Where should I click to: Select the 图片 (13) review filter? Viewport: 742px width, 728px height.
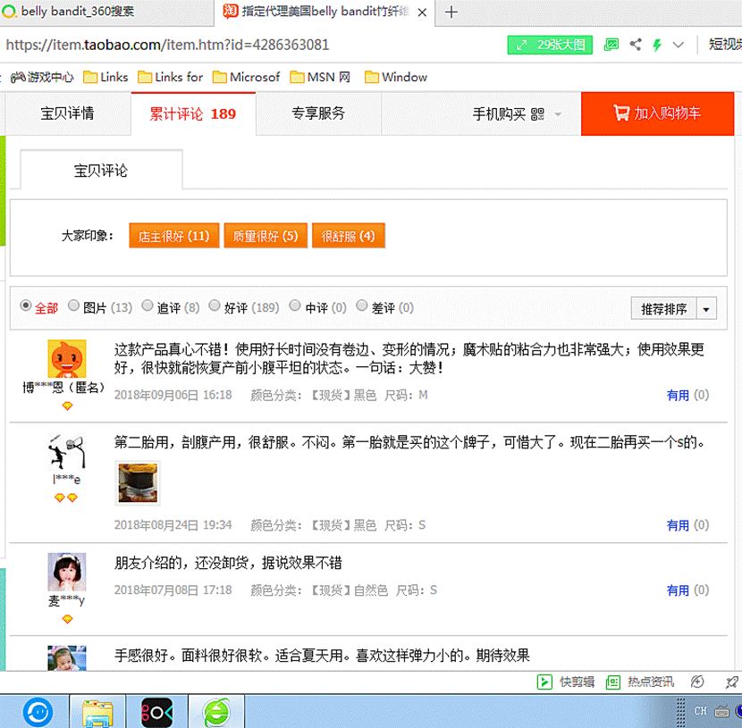(x=74, y=307)
